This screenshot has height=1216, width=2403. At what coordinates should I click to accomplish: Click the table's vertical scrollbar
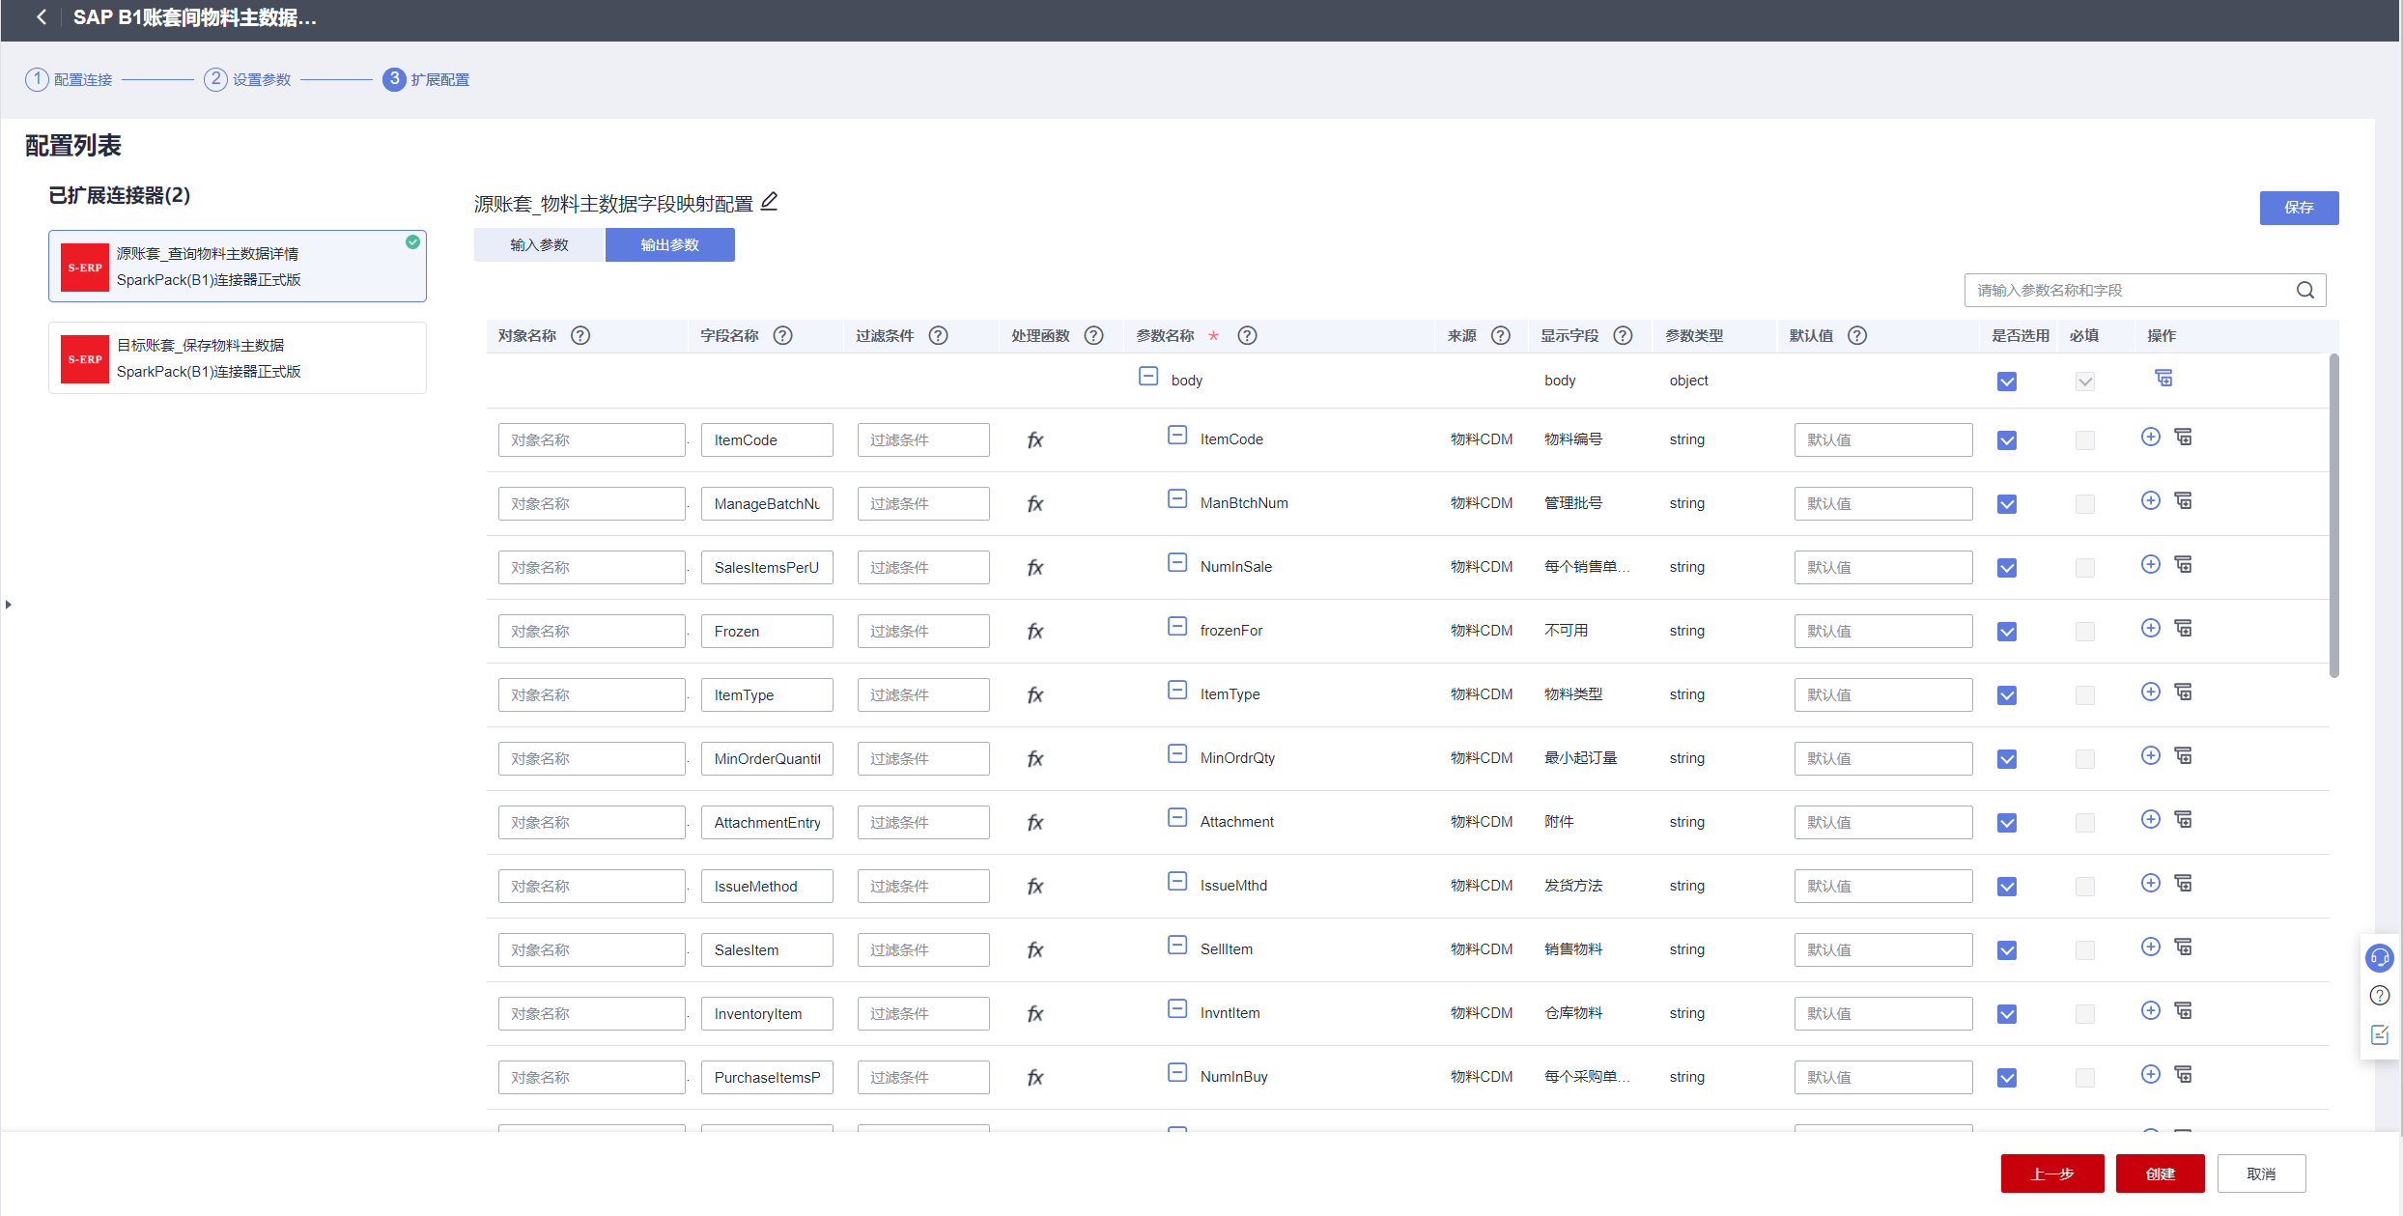[2333, 517]
